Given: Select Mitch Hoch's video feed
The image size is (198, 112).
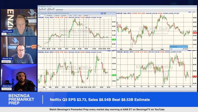Looking at the screenshot, I should tap(19, 77).
